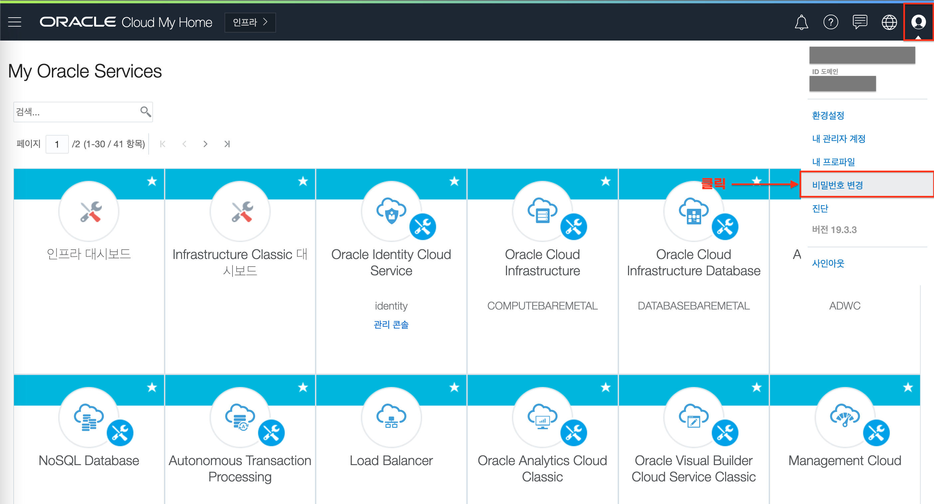Image resolution: width=934 pixels, height=504 pixels.
Task: Toggle favorite star on NoSQL Database
Action: click(152, 387)
